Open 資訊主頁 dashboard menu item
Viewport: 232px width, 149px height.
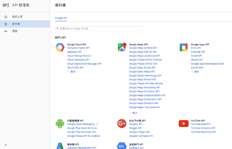tap(25, 17)
